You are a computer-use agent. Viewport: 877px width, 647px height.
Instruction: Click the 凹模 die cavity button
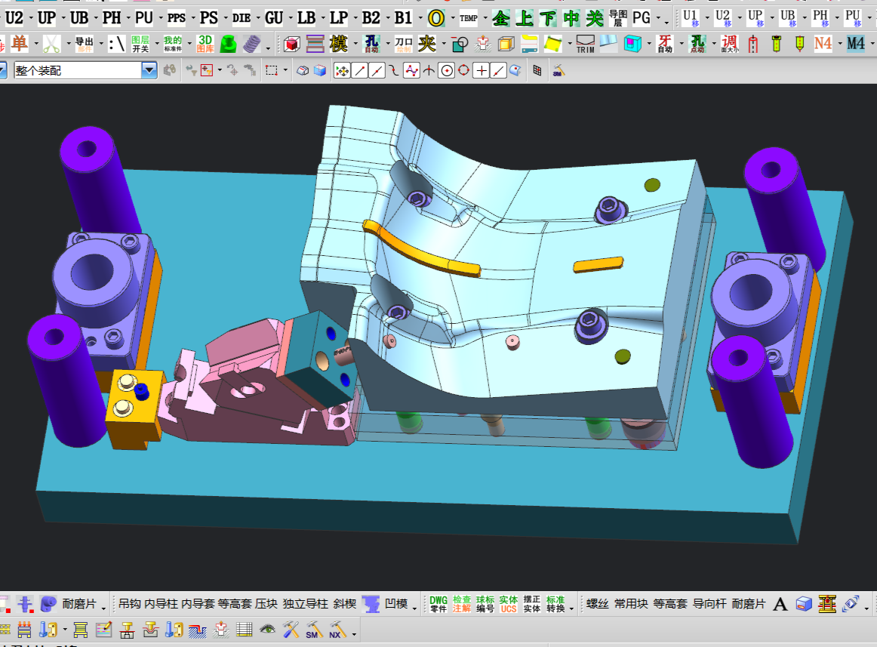396,604
